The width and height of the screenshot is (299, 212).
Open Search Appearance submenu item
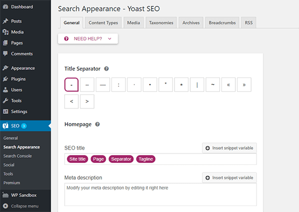pos(22,147)
